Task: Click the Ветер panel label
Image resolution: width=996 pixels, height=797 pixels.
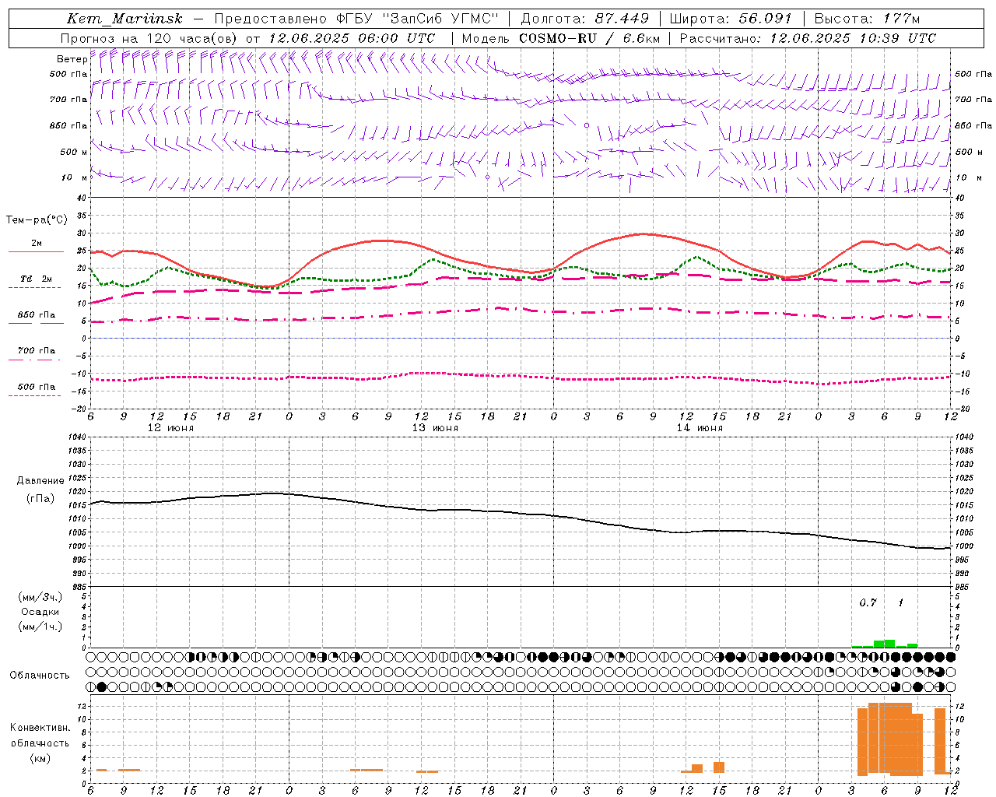Action: pos(72,59)
